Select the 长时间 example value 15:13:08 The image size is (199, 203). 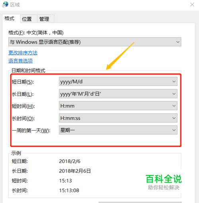click(69, 191)
